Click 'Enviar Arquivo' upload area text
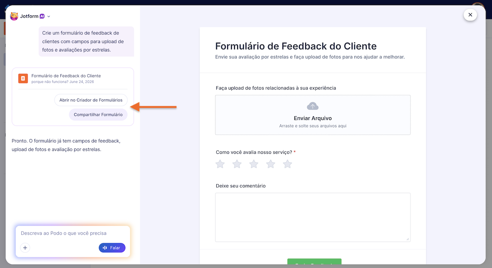The image size is (492, 268). 313,118
